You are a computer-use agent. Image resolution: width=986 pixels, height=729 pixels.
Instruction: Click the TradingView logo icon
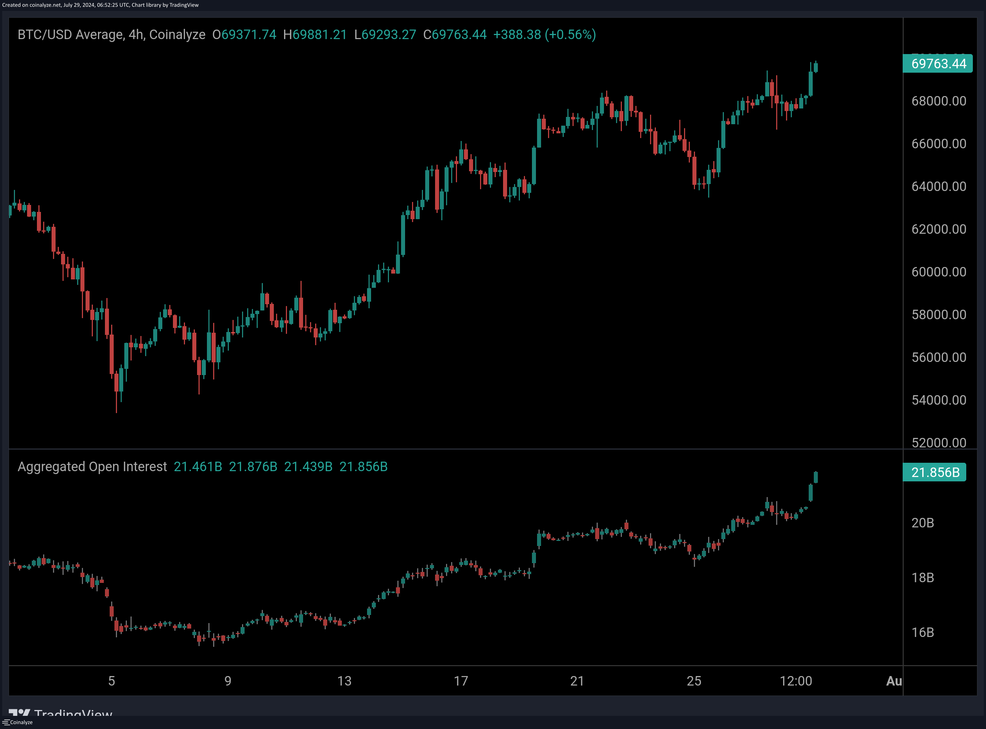point(19,712)
